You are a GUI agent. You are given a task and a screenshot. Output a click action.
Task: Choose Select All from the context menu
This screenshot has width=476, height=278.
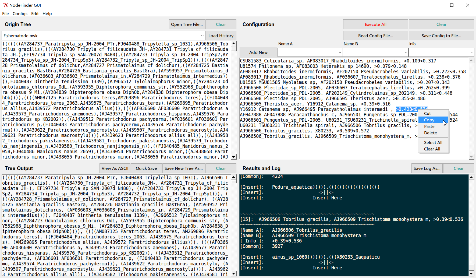click(x=433, y=143)
